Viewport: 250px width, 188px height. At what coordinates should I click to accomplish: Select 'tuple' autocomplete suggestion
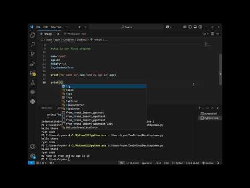[104, 90]
